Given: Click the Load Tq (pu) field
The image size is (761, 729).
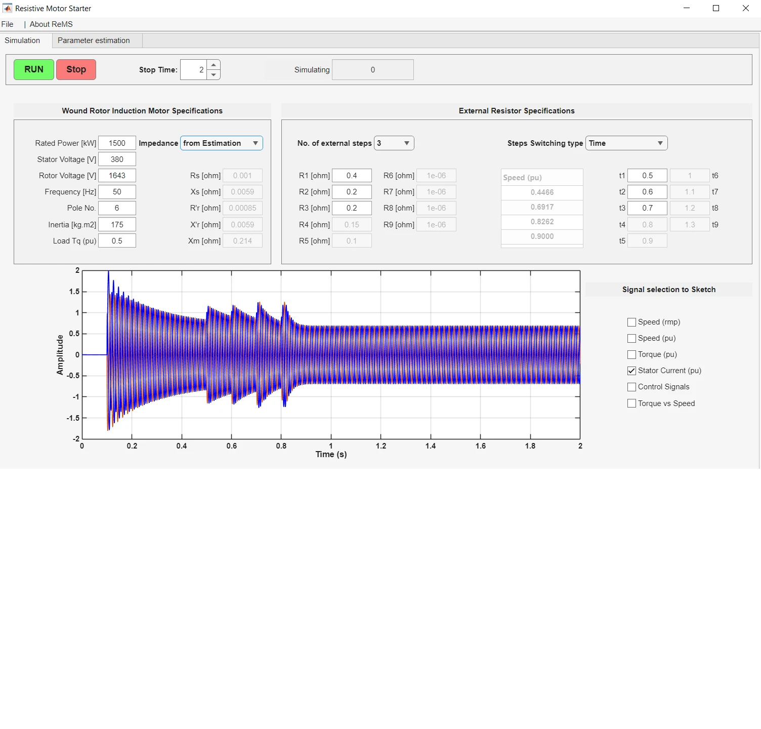Looking at the screenshot, I should (117, 241).
